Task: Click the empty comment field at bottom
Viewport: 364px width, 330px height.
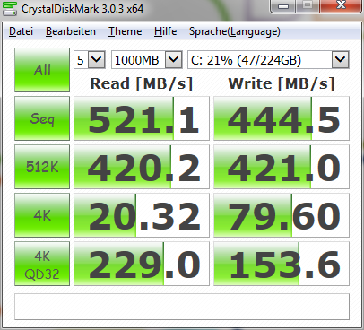Action: [x=182, y=307]
